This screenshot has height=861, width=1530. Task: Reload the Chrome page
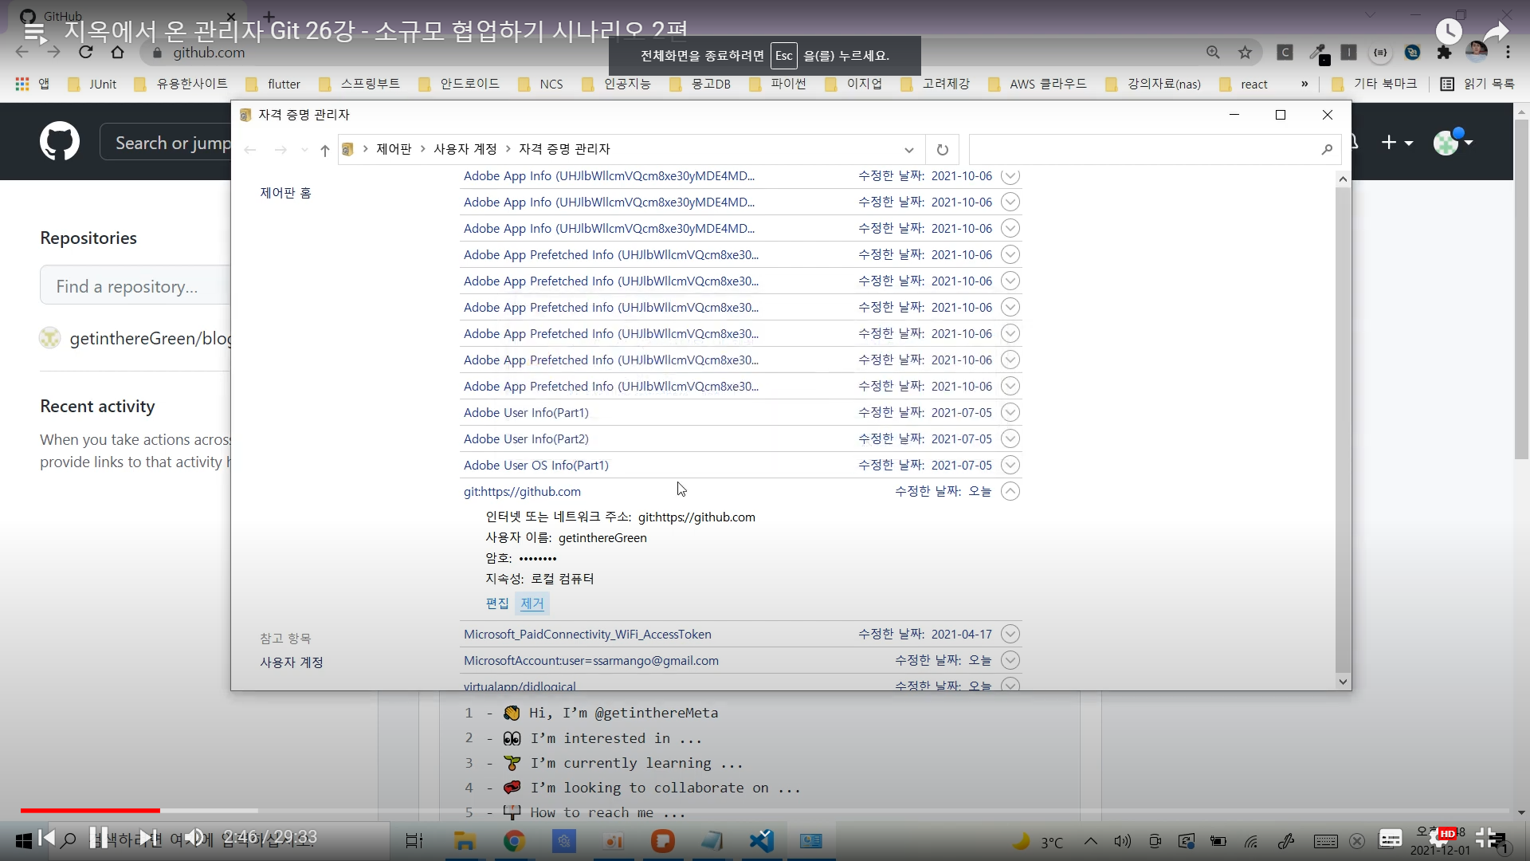pos(85,53)
